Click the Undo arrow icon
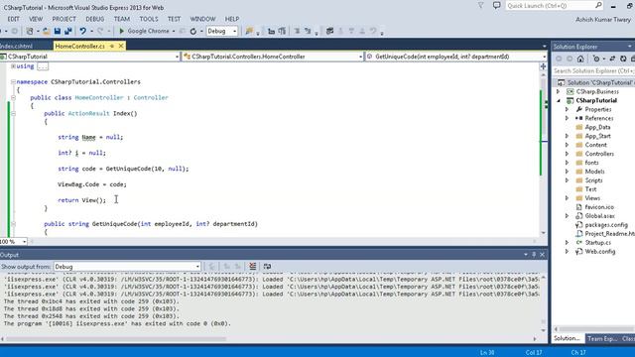The width and height of the screenshot is (635, 357). pos(82,31)
